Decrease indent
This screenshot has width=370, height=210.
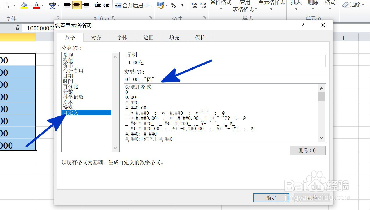pyautogui.click(x=98, y=5)
